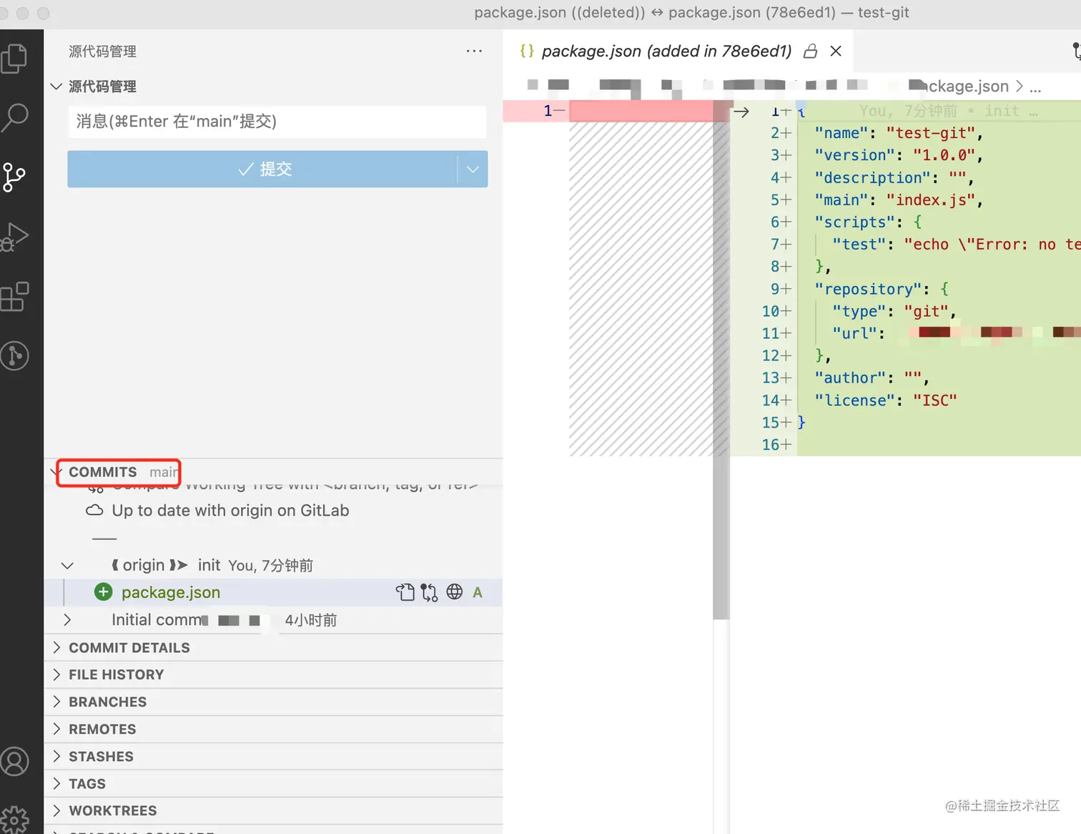Screen dimensions: 1081x834
Task: Click the breadcrumb ellipsis after package.json
Action: click(x=1035, y=87)
